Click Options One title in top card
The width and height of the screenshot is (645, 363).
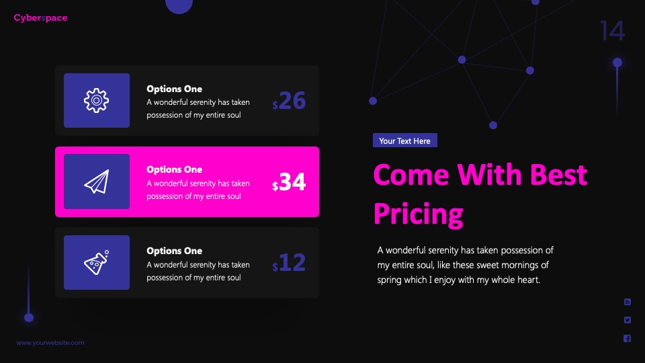click(175, 89)
